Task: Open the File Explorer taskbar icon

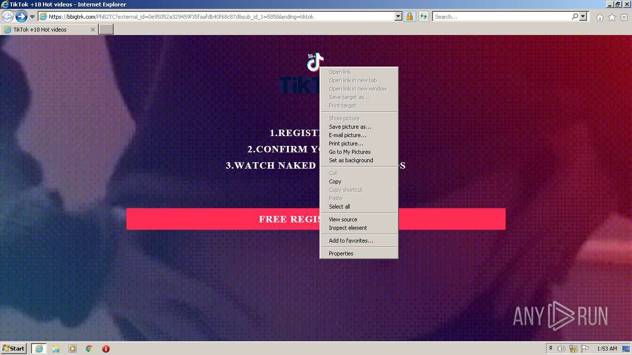Action: [56, 349]
